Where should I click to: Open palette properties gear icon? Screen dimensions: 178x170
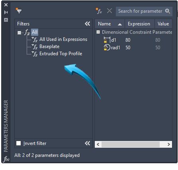click(6, 20)
